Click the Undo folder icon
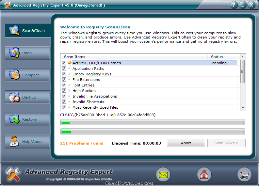This screenshot has width=259, height=186. point(14,53)
